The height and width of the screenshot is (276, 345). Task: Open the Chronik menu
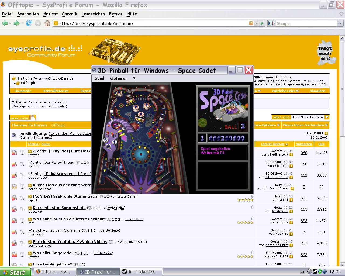[70, 14]
